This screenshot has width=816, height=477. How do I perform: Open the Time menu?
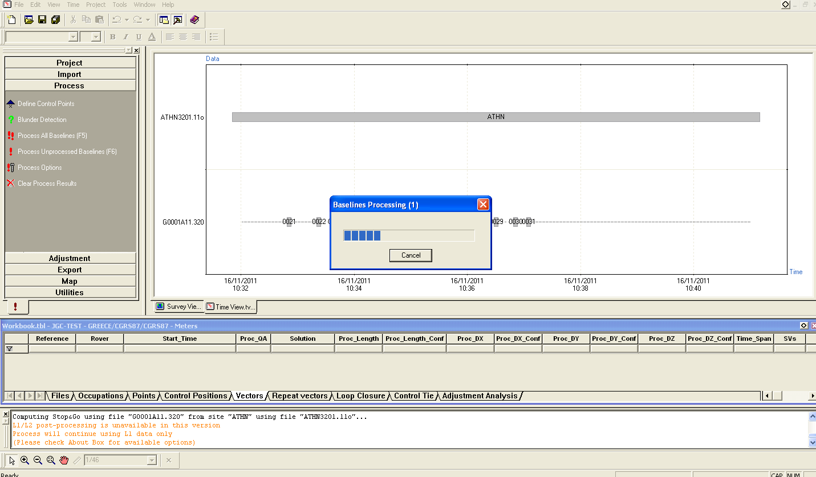click(73, 5)
